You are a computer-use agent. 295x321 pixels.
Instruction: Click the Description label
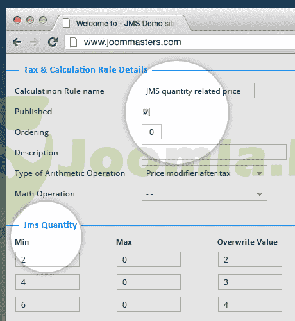click(37, 153)
